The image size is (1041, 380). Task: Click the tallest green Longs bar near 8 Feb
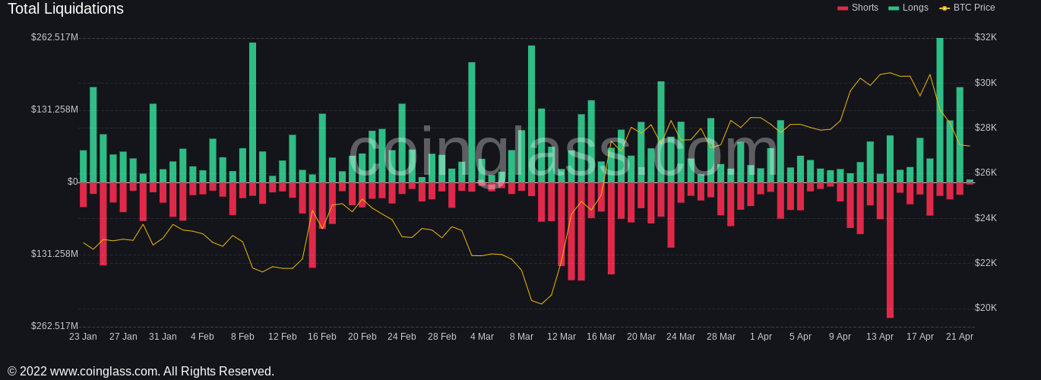click(252, 112)
